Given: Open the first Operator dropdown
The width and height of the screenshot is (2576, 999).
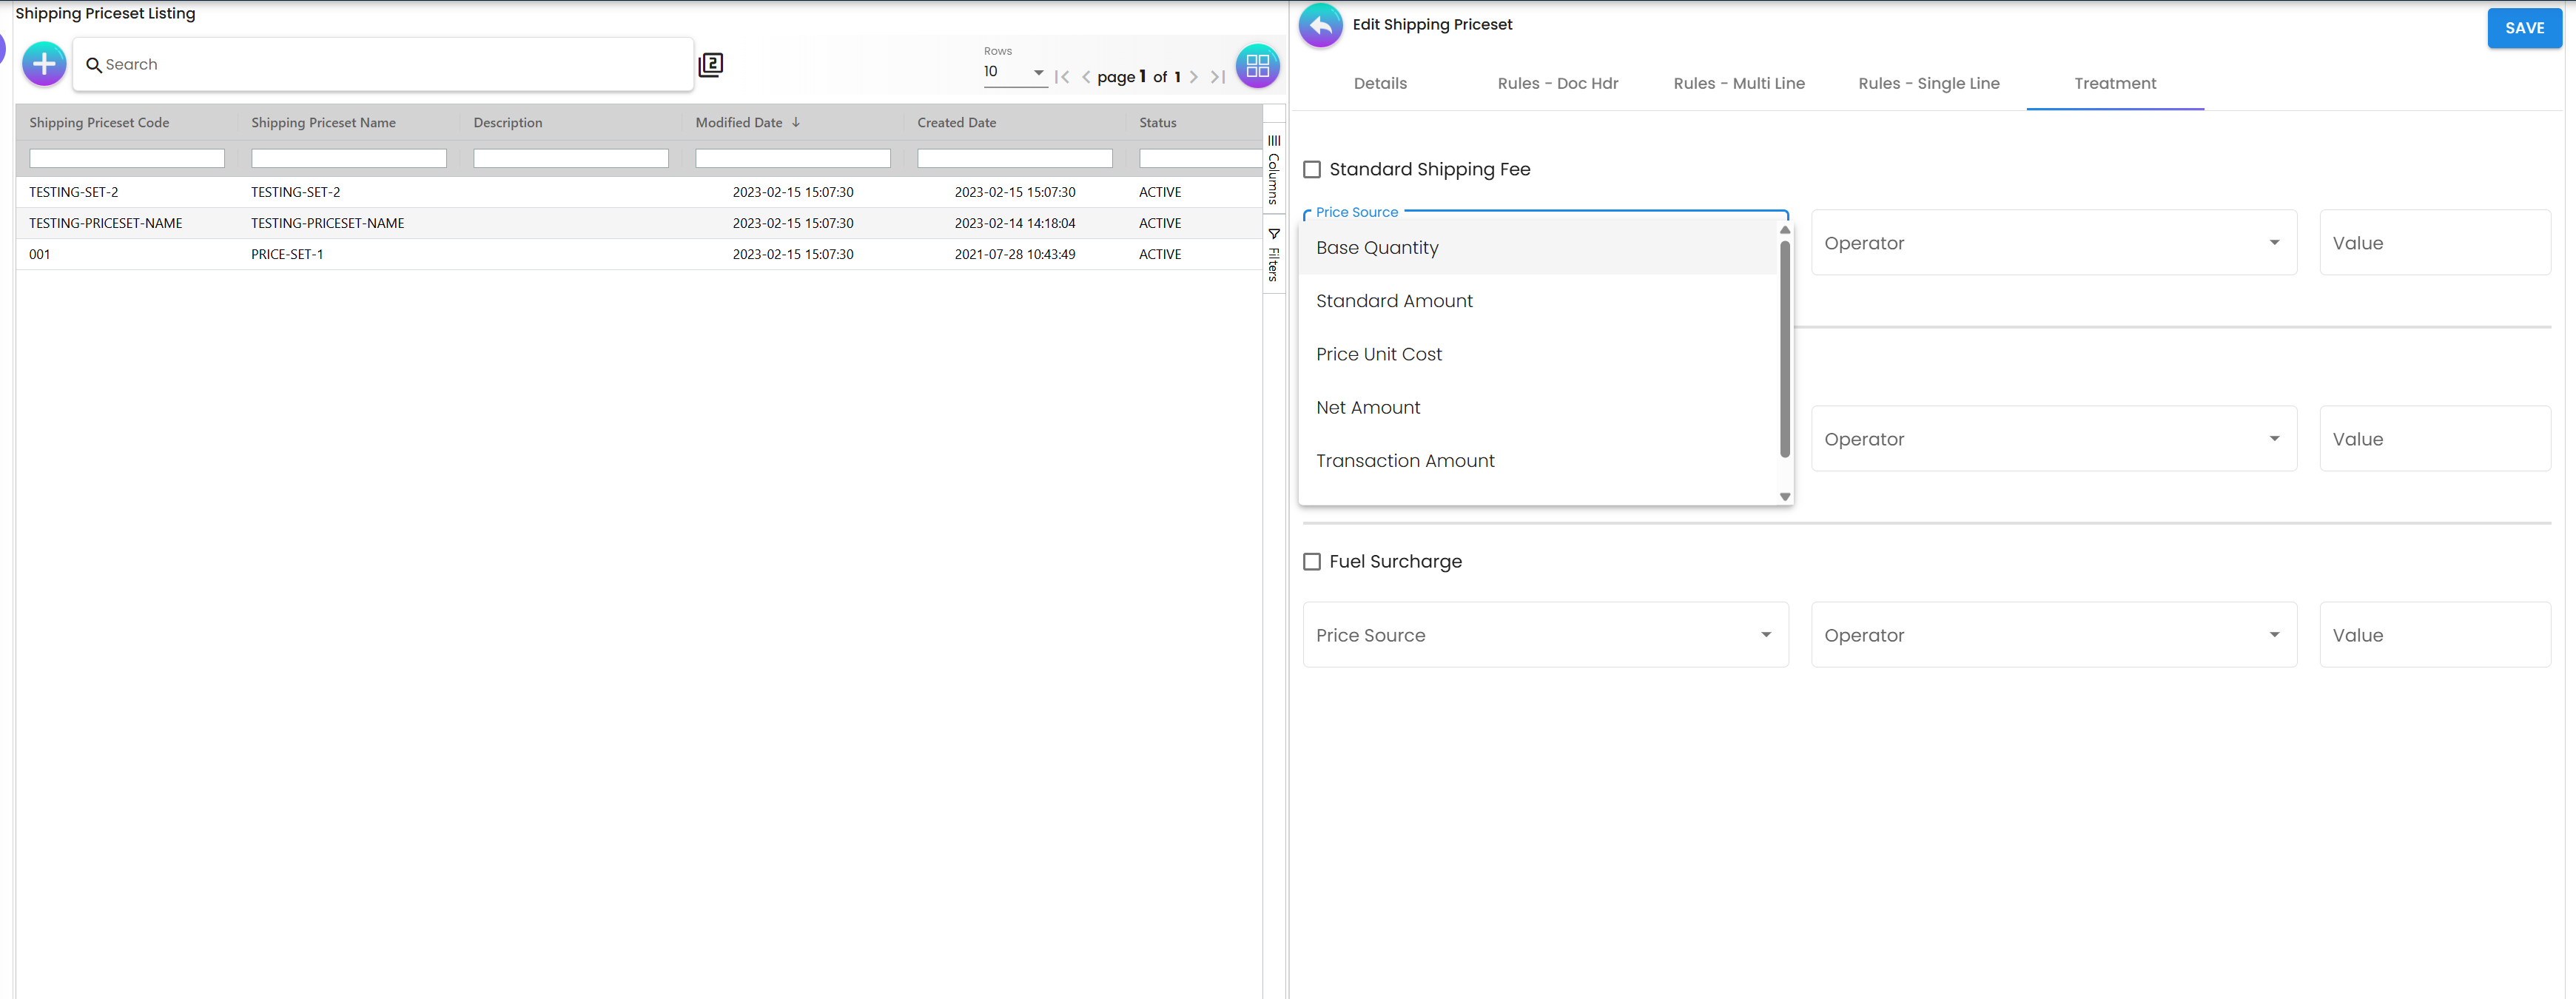Looking at the screenshot, I should 2052,243.
